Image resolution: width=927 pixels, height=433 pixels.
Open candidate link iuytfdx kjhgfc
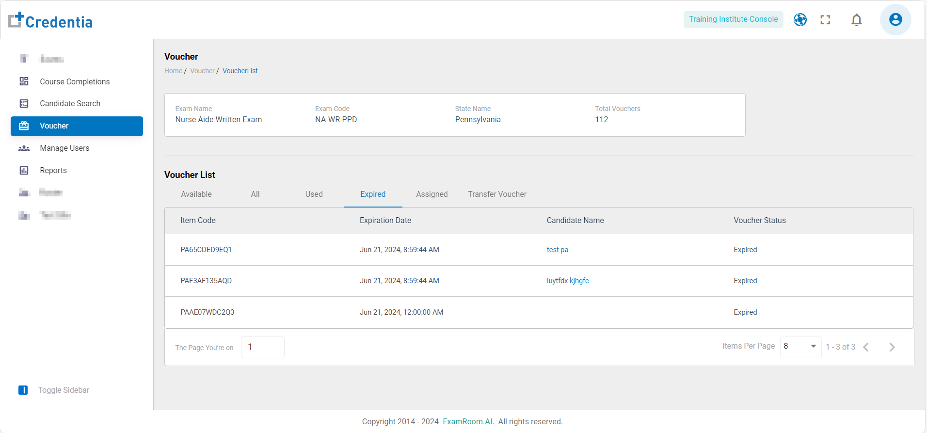(x=568, y=281)
